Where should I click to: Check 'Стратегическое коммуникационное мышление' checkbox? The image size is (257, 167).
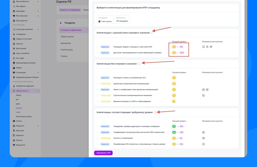(x=98, y=96)
